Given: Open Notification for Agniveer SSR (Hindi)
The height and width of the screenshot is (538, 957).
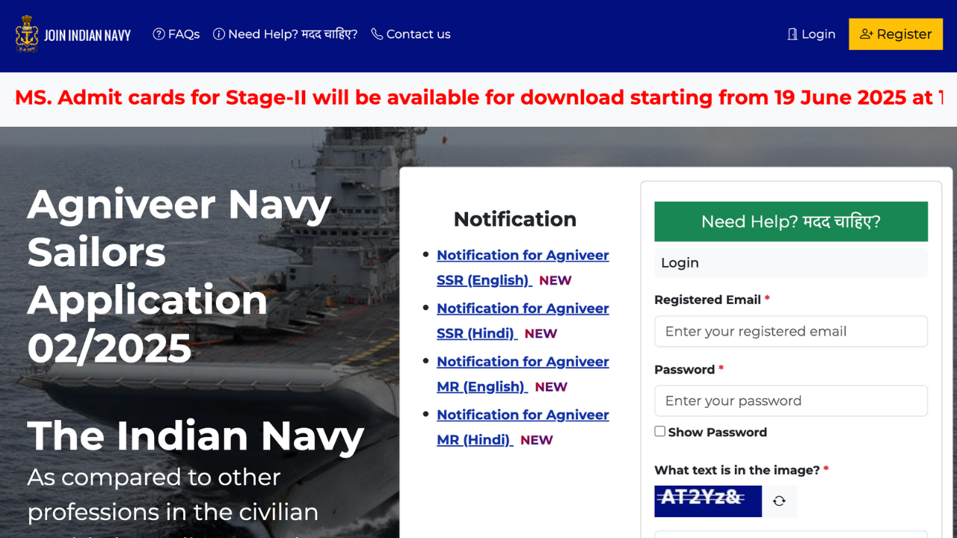Looking at the screenshot, I should point(522,309).
